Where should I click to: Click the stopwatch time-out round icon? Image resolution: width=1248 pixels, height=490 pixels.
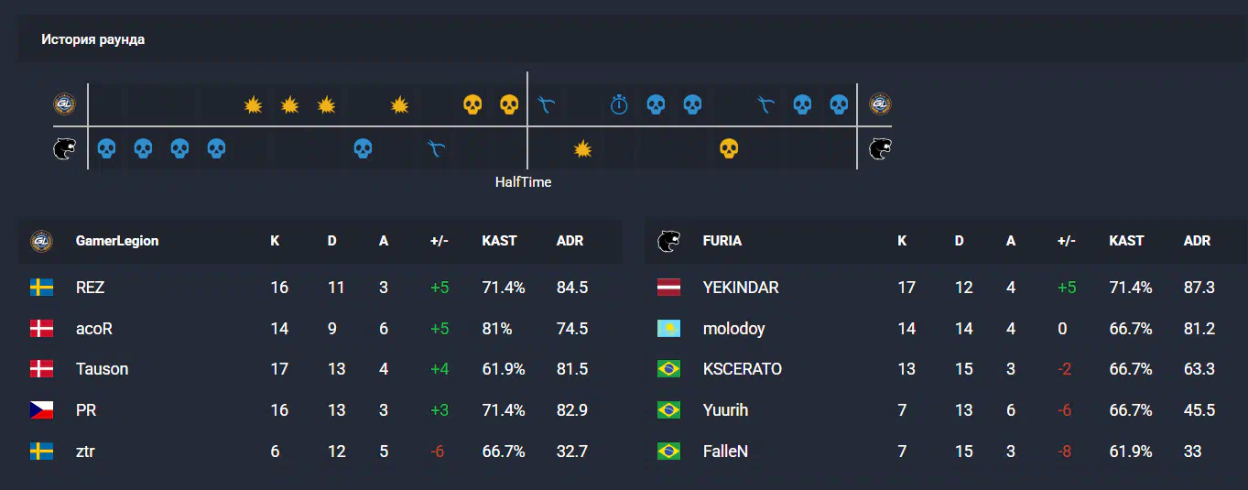pyautogui.click(x=619, y=104)
